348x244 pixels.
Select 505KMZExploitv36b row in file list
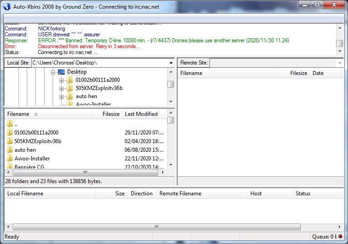click(x=86, y=141)
